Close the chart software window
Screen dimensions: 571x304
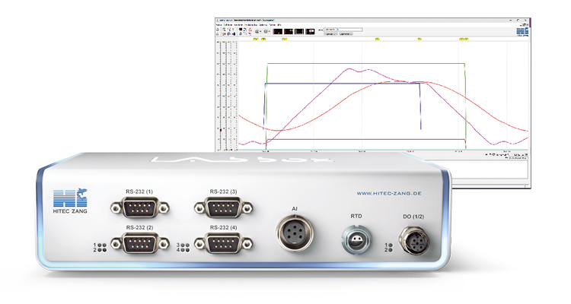(525, 21)
